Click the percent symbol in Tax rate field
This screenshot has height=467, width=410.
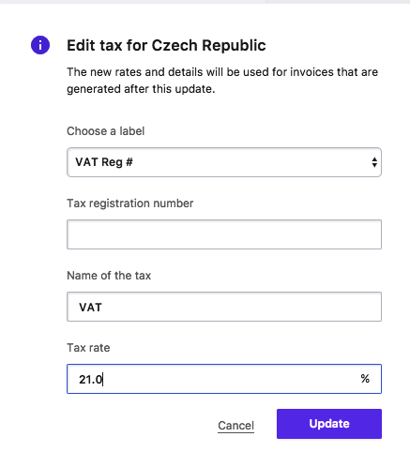[365, 379]
